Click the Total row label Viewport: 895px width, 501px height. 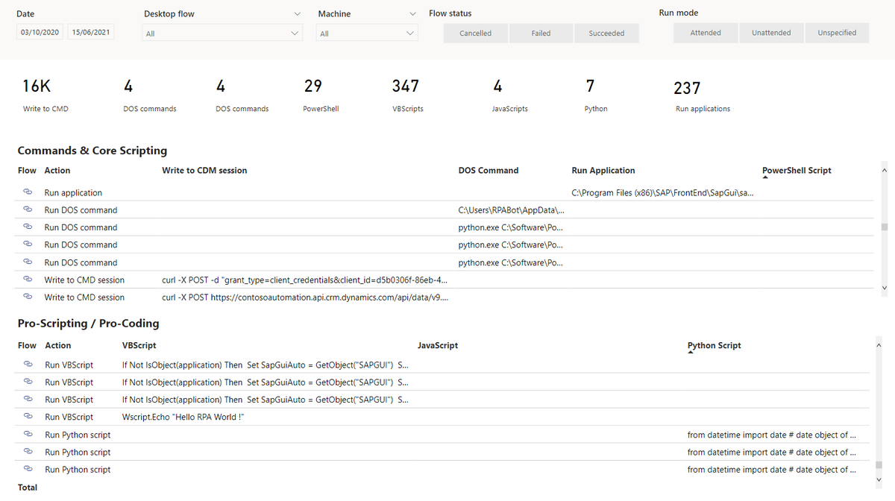pos(28,487)
